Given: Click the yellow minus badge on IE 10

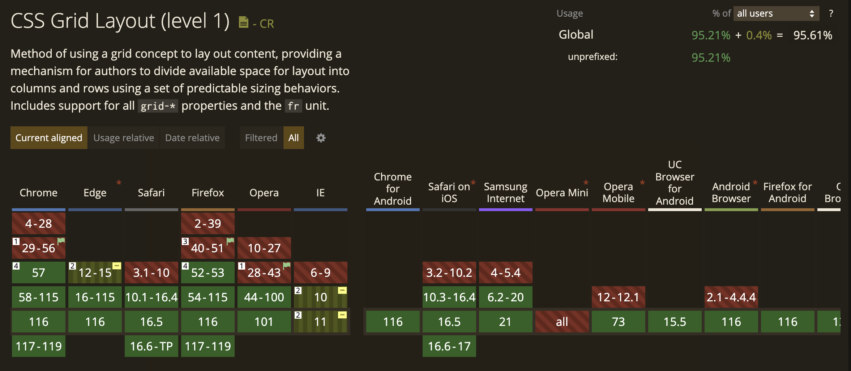Looking at the screenshot, I should [x=342, y=290].
